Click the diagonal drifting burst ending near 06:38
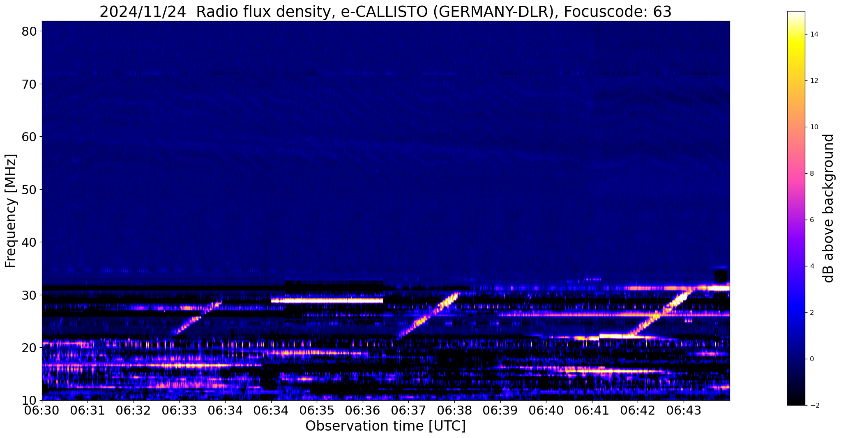841x438 pixels. (428, 315)
